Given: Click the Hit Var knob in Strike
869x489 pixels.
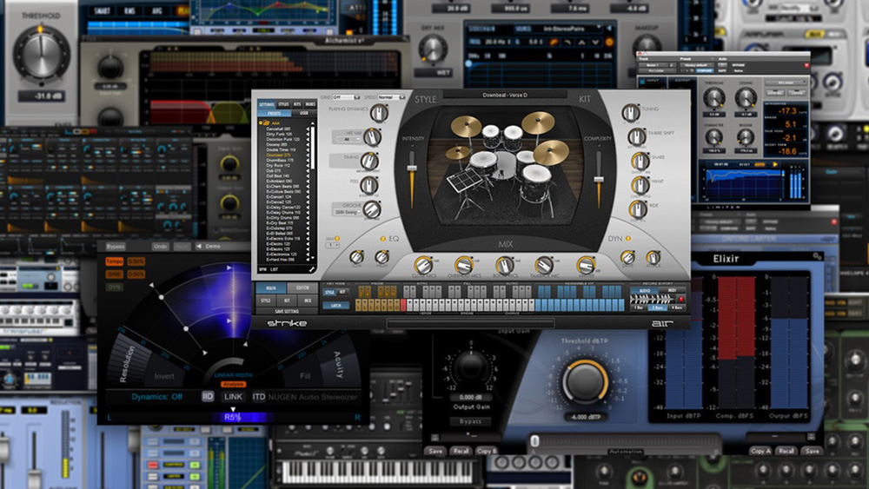Looking at the screenshot, I should pos(372,136).
